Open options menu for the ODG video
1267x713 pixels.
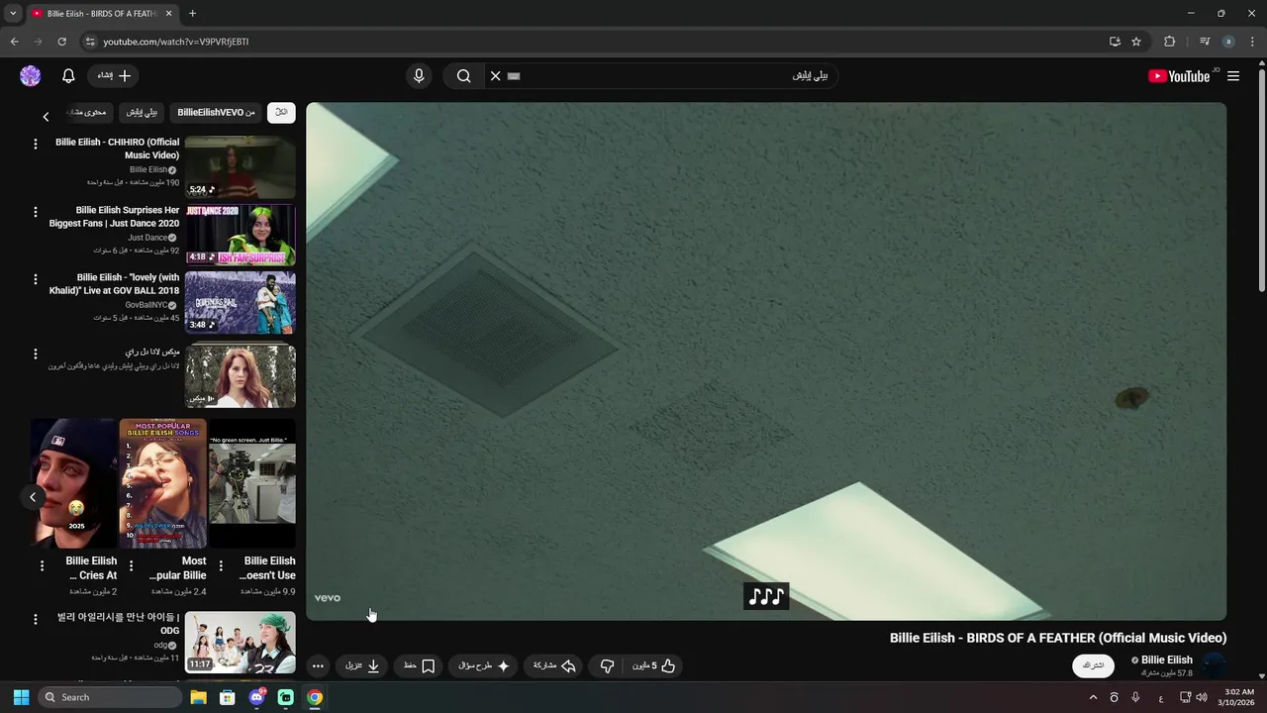tap(36, 619)
